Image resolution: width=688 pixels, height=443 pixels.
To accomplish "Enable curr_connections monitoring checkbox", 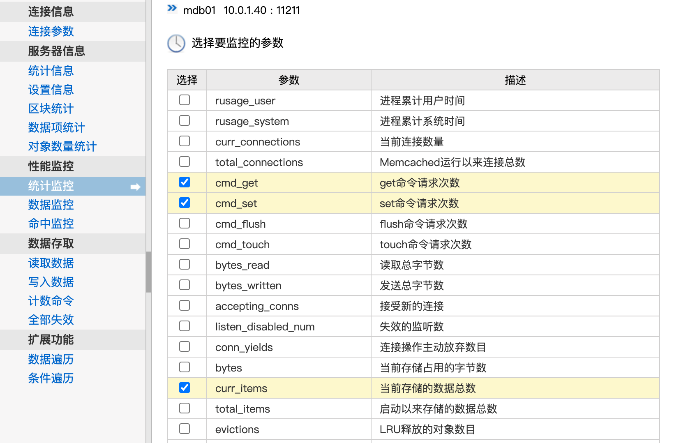I will (185, 141).
